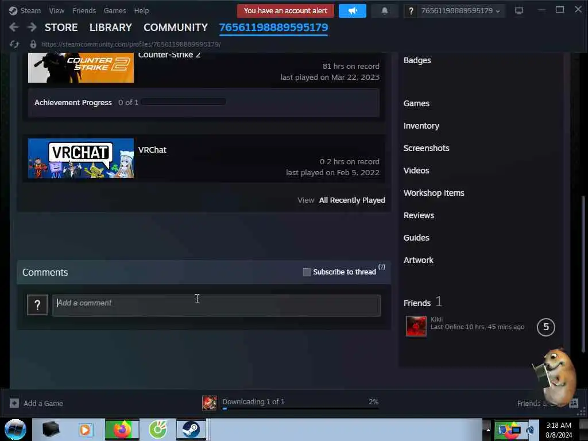Open the Videos link
Viewport: 588px width, 441px height.
(x=416, y=171)
